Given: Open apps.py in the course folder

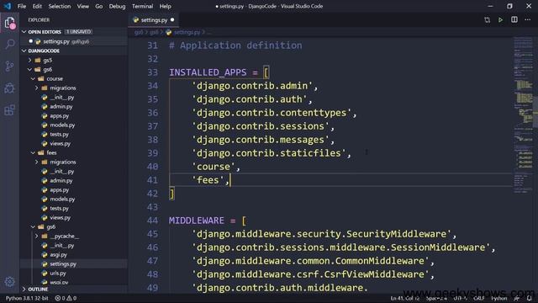Looking at the screenshot, I should [59, 116].
